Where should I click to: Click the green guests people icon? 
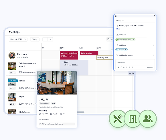tap(148, 119)
